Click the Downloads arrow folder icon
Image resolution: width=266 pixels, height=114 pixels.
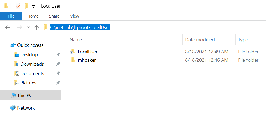point(16,64)
